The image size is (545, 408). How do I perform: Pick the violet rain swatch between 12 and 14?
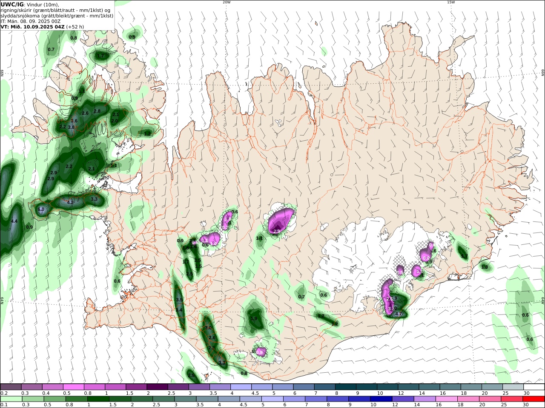click(403, 399)
